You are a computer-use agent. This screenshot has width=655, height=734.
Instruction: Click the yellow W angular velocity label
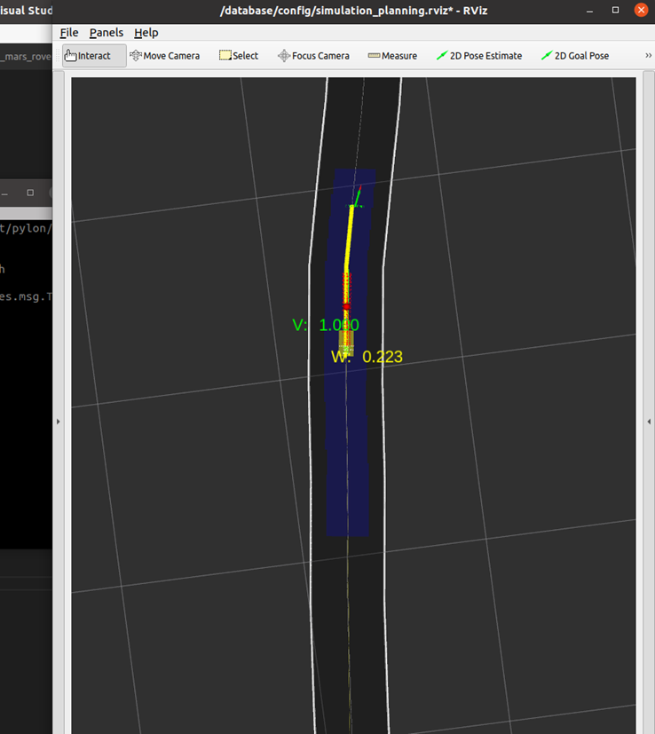tap(367, 358)
